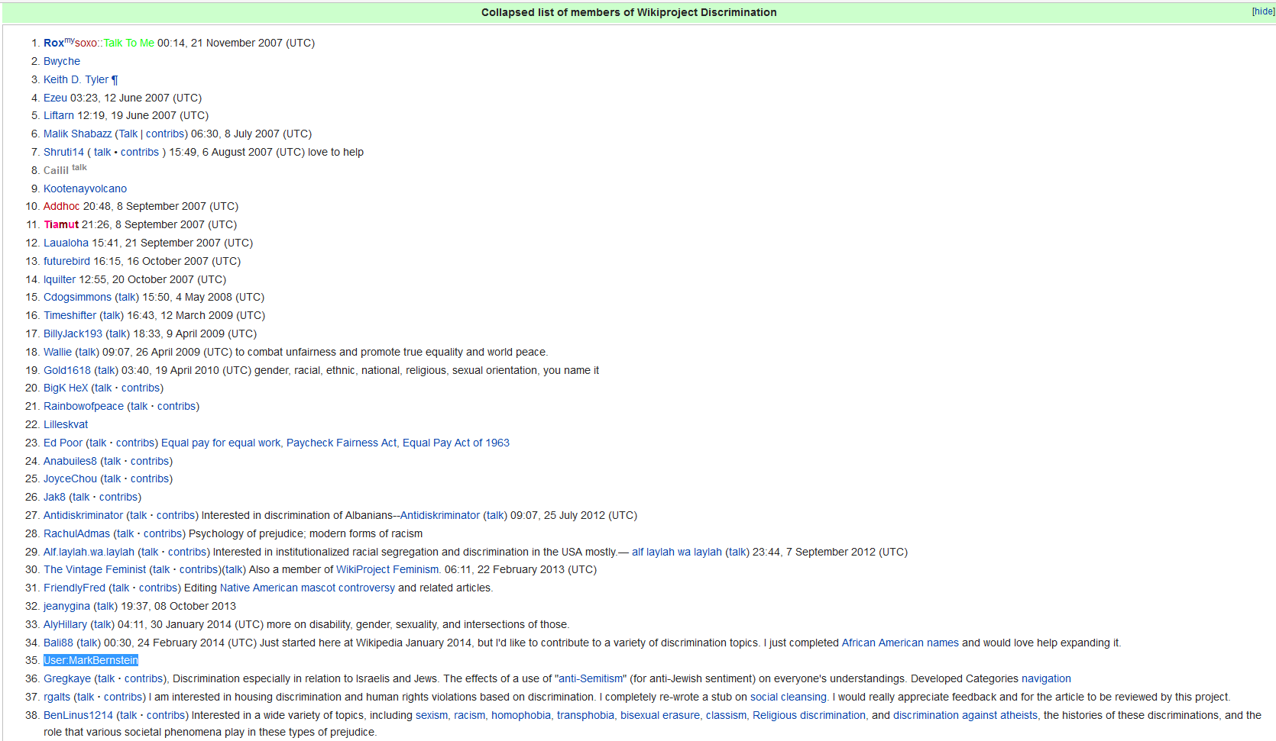Open navigation link in Gregkaye's entry
This screenshot has height=741, width=1276.
click(1046, 678)
